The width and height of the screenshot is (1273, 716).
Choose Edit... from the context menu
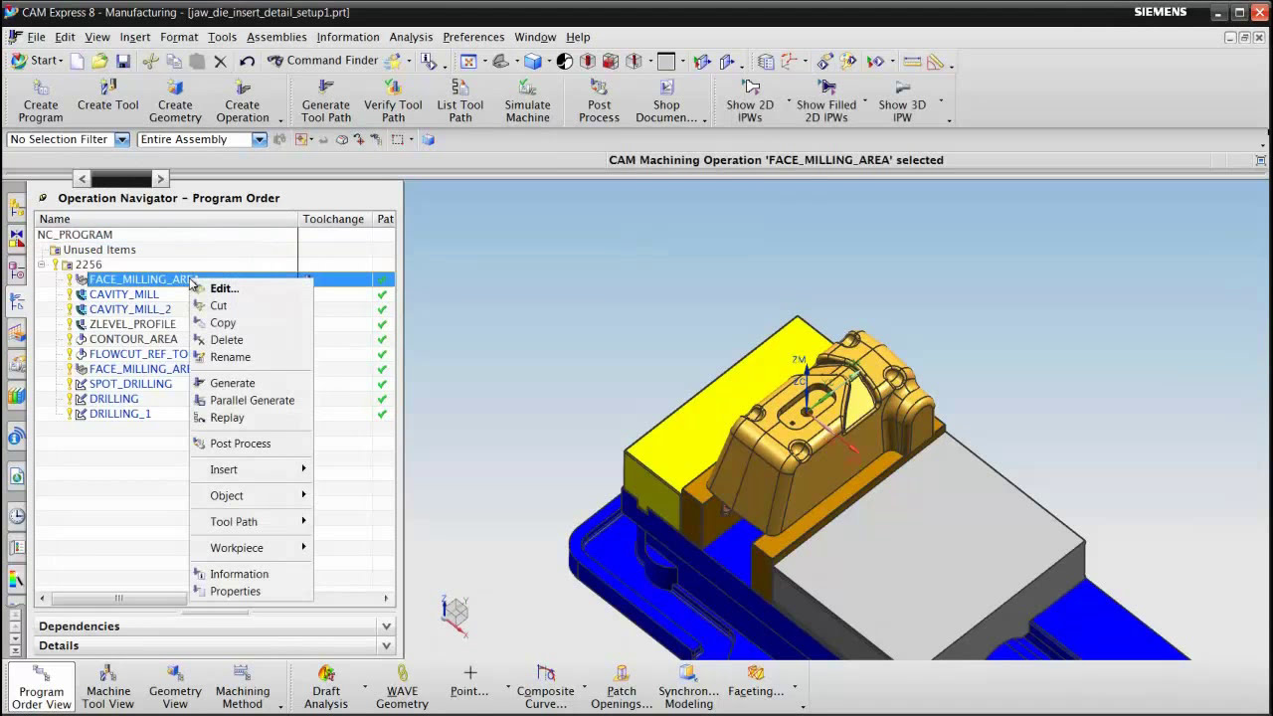coord(252,288)
